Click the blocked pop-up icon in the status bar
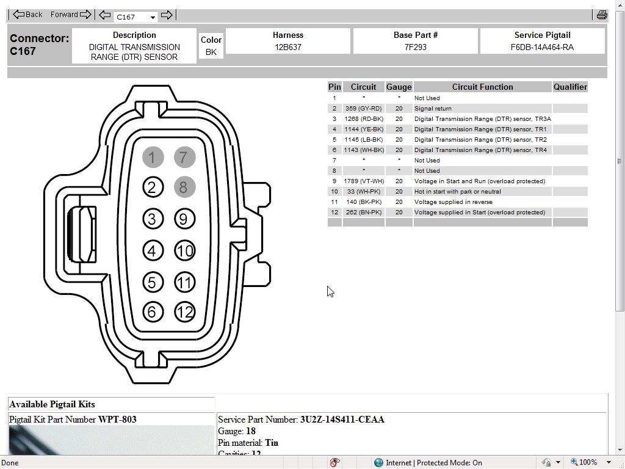The width and height of the screenshot is (625, 469). tap(334, 462)
